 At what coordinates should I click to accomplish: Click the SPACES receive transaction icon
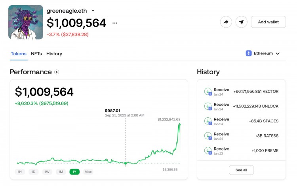(208, 121)
